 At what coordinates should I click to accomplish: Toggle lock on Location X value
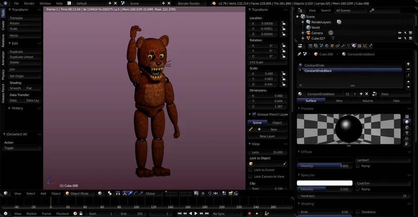click(283, 24)
